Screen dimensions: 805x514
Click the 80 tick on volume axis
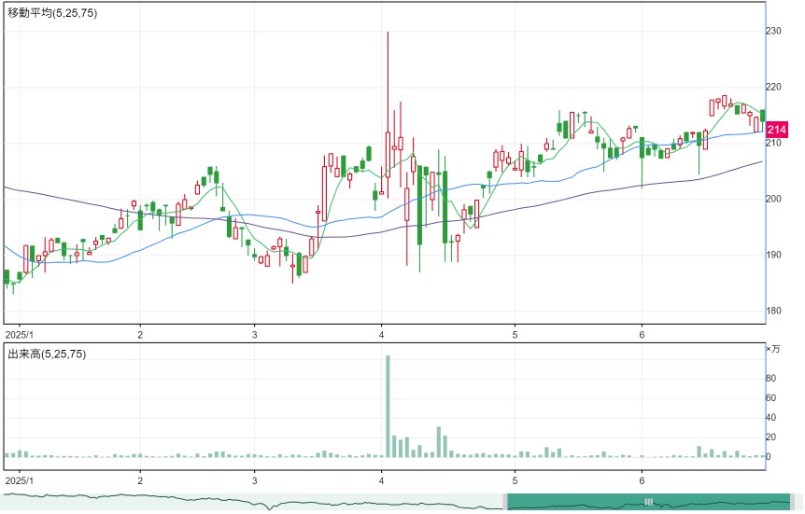[770, 379]
